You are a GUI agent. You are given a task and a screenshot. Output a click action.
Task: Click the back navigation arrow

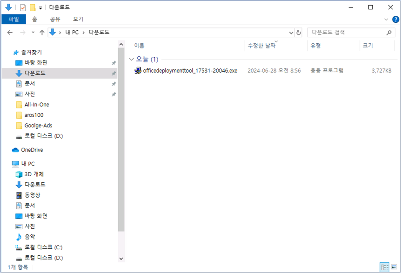(10, 33)
